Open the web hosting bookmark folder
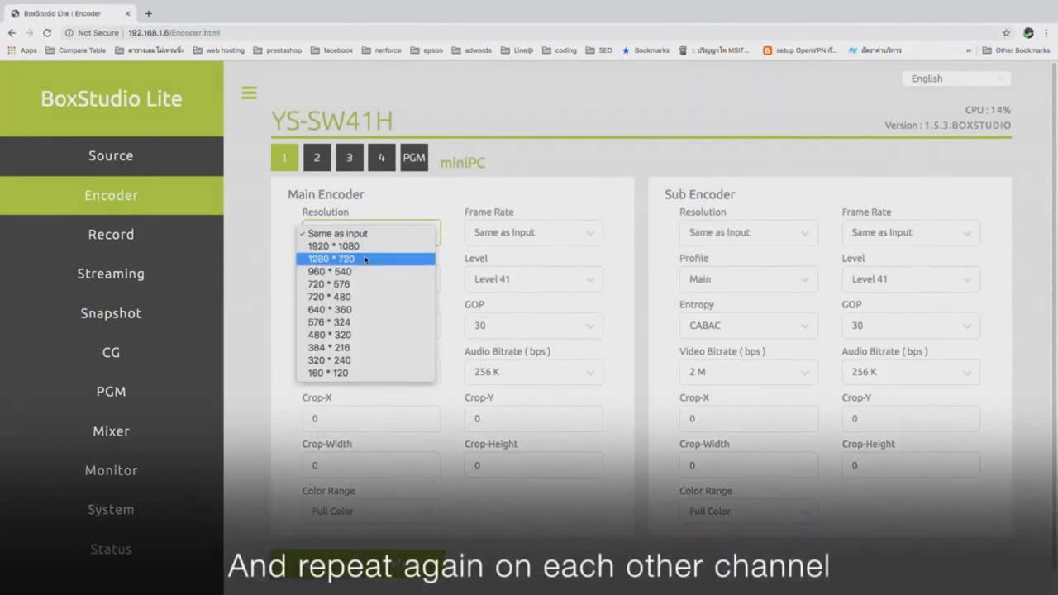The width and height of the screenshot is (1058, 595). point(219,50)
